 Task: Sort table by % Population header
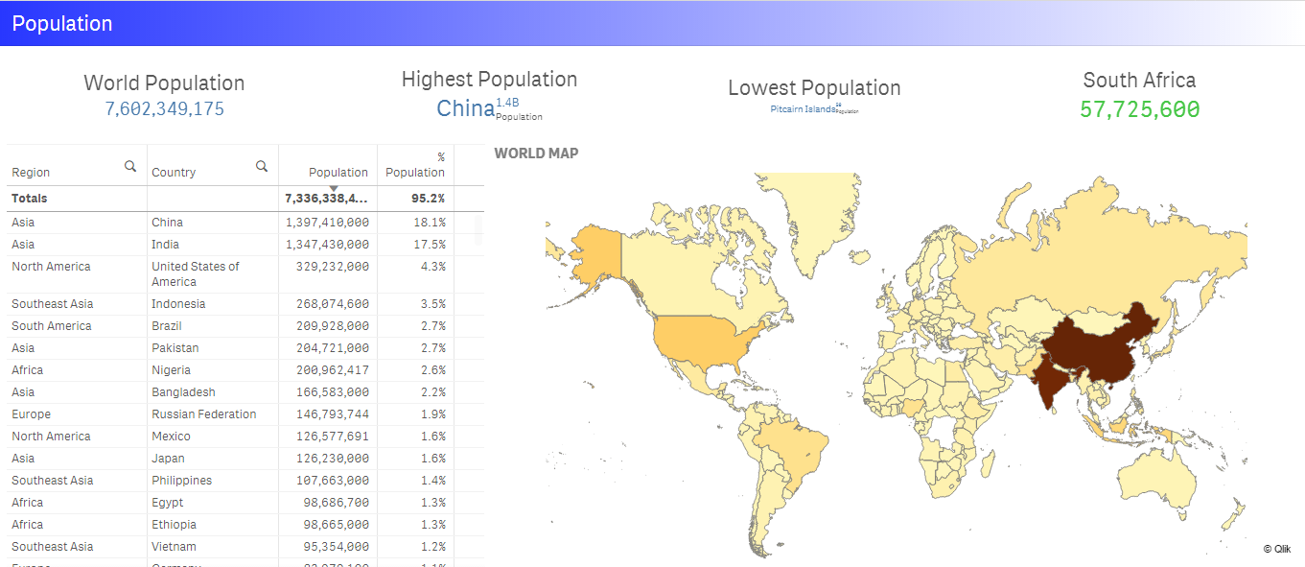click(415, 165)
